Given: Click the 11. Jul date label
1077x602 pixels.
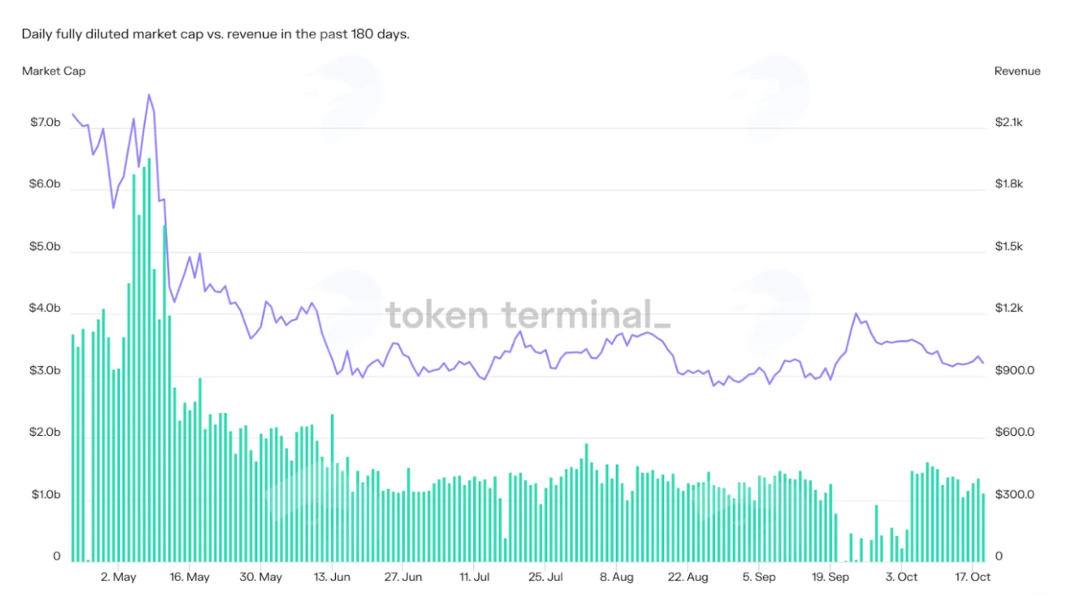Looking at the screenshot, I should pyautogui.click(x=475, y=578).
